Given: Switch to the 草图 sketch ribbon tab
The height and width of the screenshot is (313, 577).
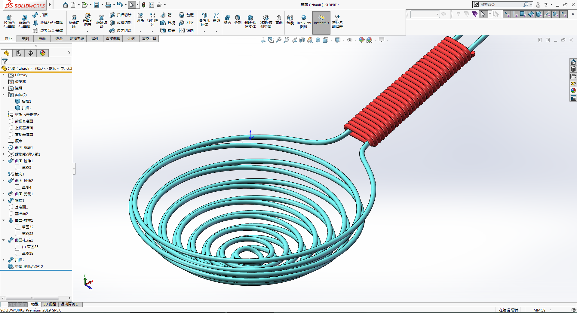Looking at the screenshot, I should coord(25,38).
